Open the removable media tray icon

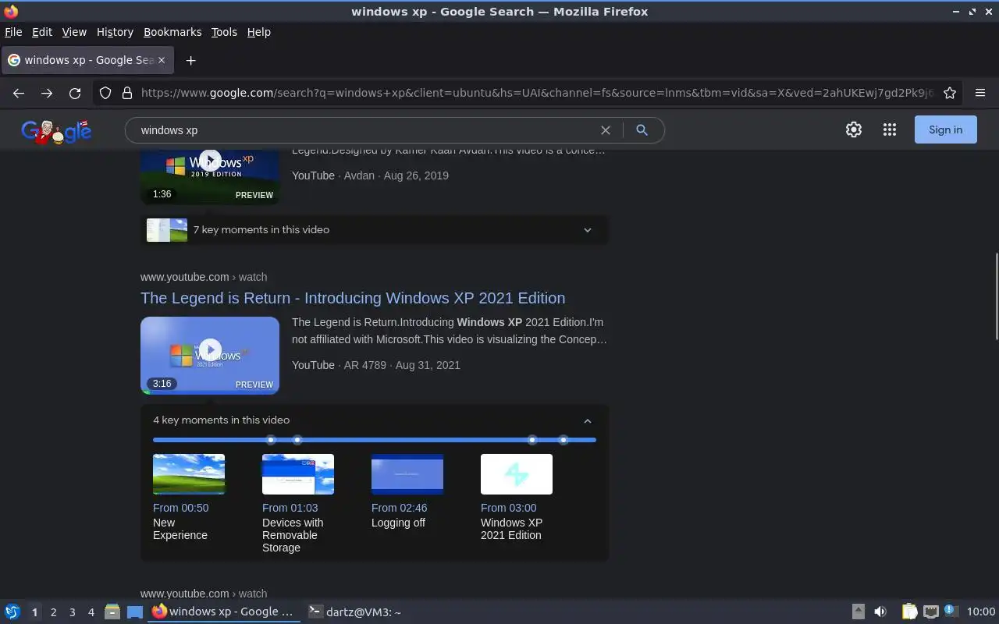point(858,612)
